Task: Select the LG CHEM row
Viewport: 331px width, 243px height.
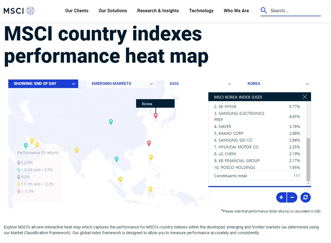Action: click(257, 154)
